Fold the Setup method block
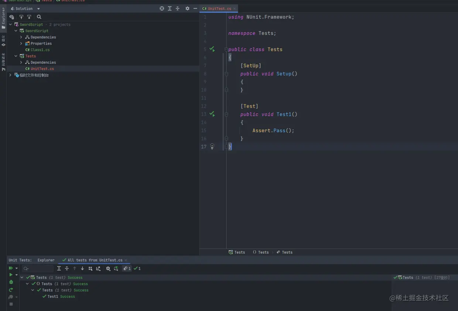The image size is (458, 311). (226, 74)
